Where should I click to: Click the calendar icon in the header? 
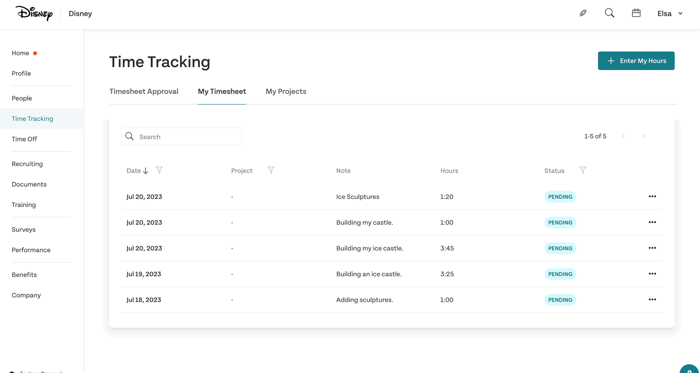click(636, 13)
